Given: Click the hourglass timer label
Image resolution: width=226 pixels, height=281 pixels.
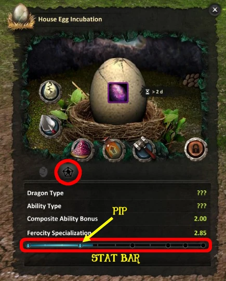Looking at the screenshot, I should pos(154,92).
